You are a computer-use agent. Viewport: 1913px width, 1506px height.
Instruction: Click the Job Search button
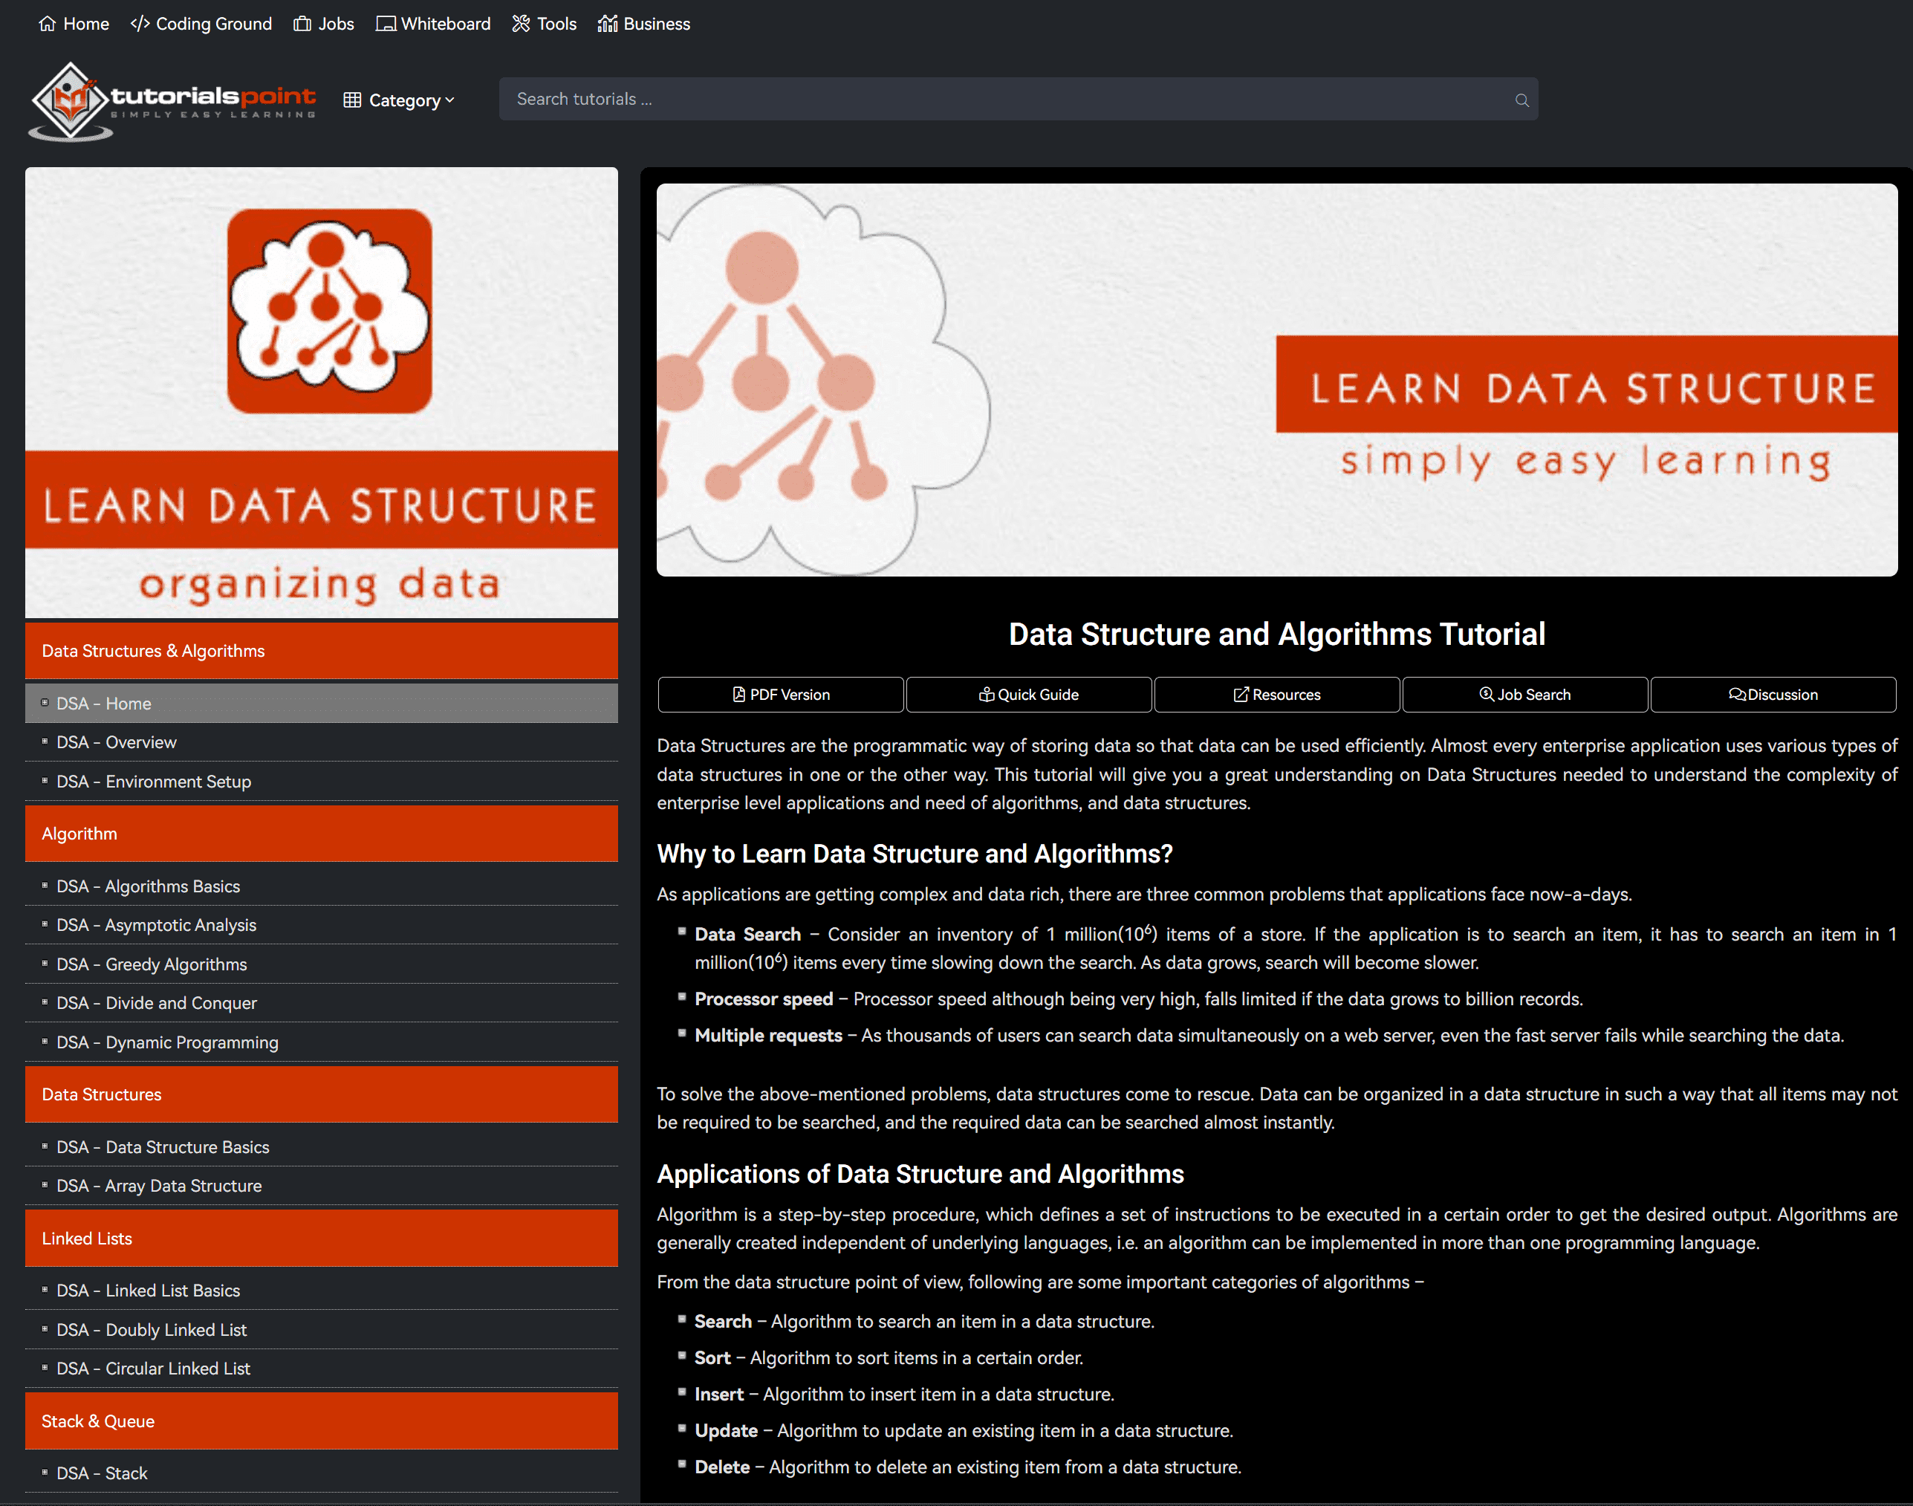pos(1524,695)
